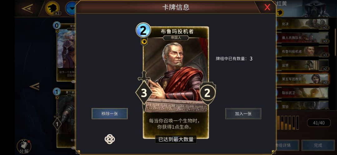
Task: Click the 移除一张 button
Action: coord(110,114)
